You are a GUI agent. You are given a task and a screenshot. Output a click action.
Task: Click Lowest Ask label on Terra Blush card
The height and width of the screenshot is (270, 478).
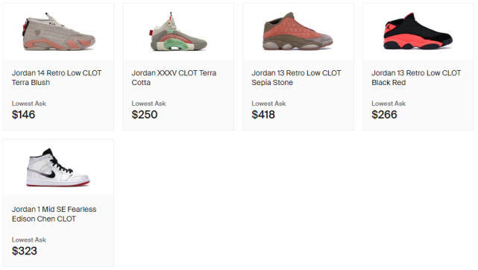pos(29,104)
